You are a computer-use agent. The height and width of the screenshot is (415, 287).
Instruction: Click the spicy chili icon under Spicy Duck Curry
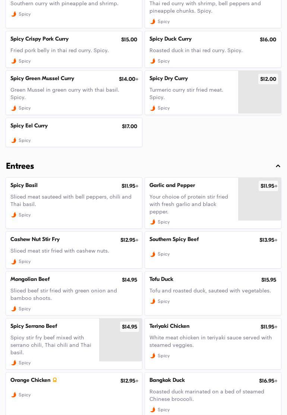pyautogui.click(x=153, y=61)
